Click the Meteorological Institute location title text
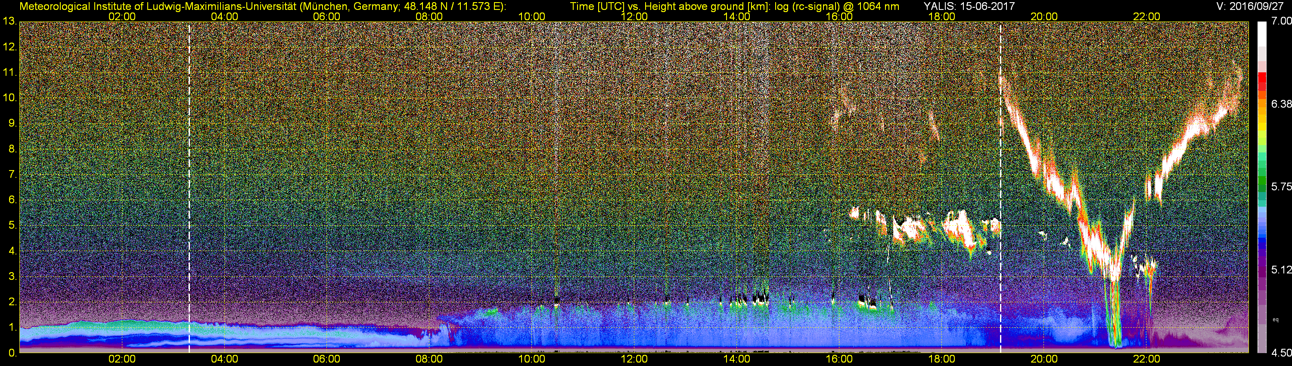 click(262, 6)
